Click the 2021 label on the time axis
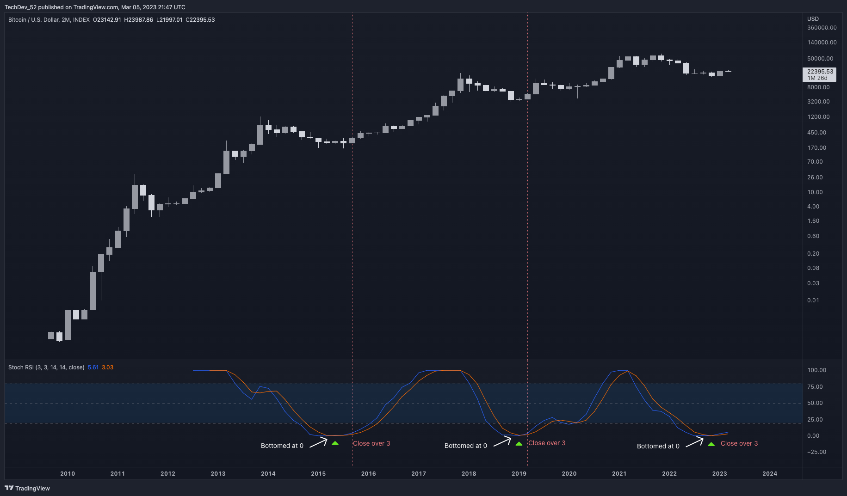The height and width of the screenshot is (496, 847). click(619, 473)
